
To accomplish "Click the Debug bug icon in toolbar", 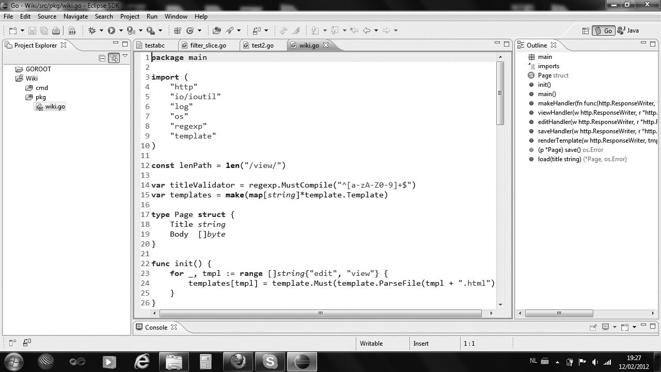I will click(x=92, y=30).
